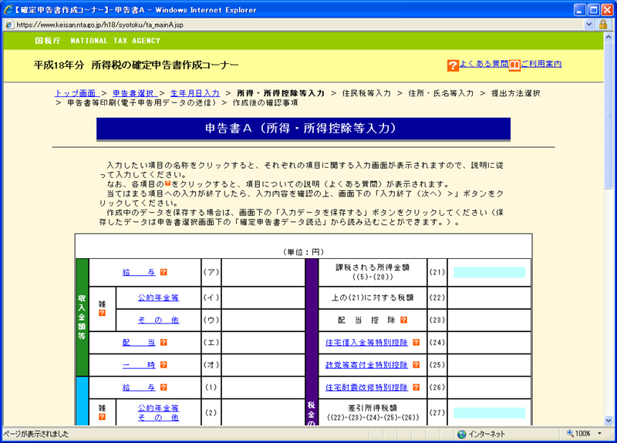The width and height of the screenshot is (617, 443).
Task: Open help icon for 政党等寄付金特別控除
Action: (x=416, y=364)
